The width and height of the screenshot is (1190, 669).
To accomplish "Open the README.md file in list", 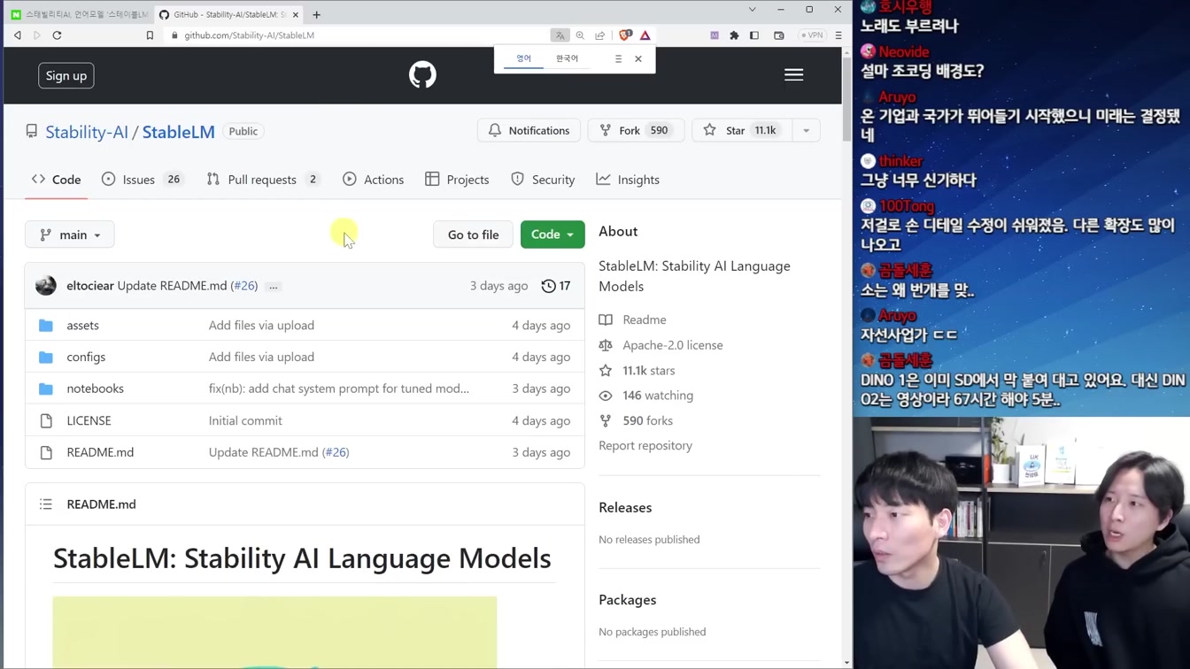I will click(x=100, y=452).
